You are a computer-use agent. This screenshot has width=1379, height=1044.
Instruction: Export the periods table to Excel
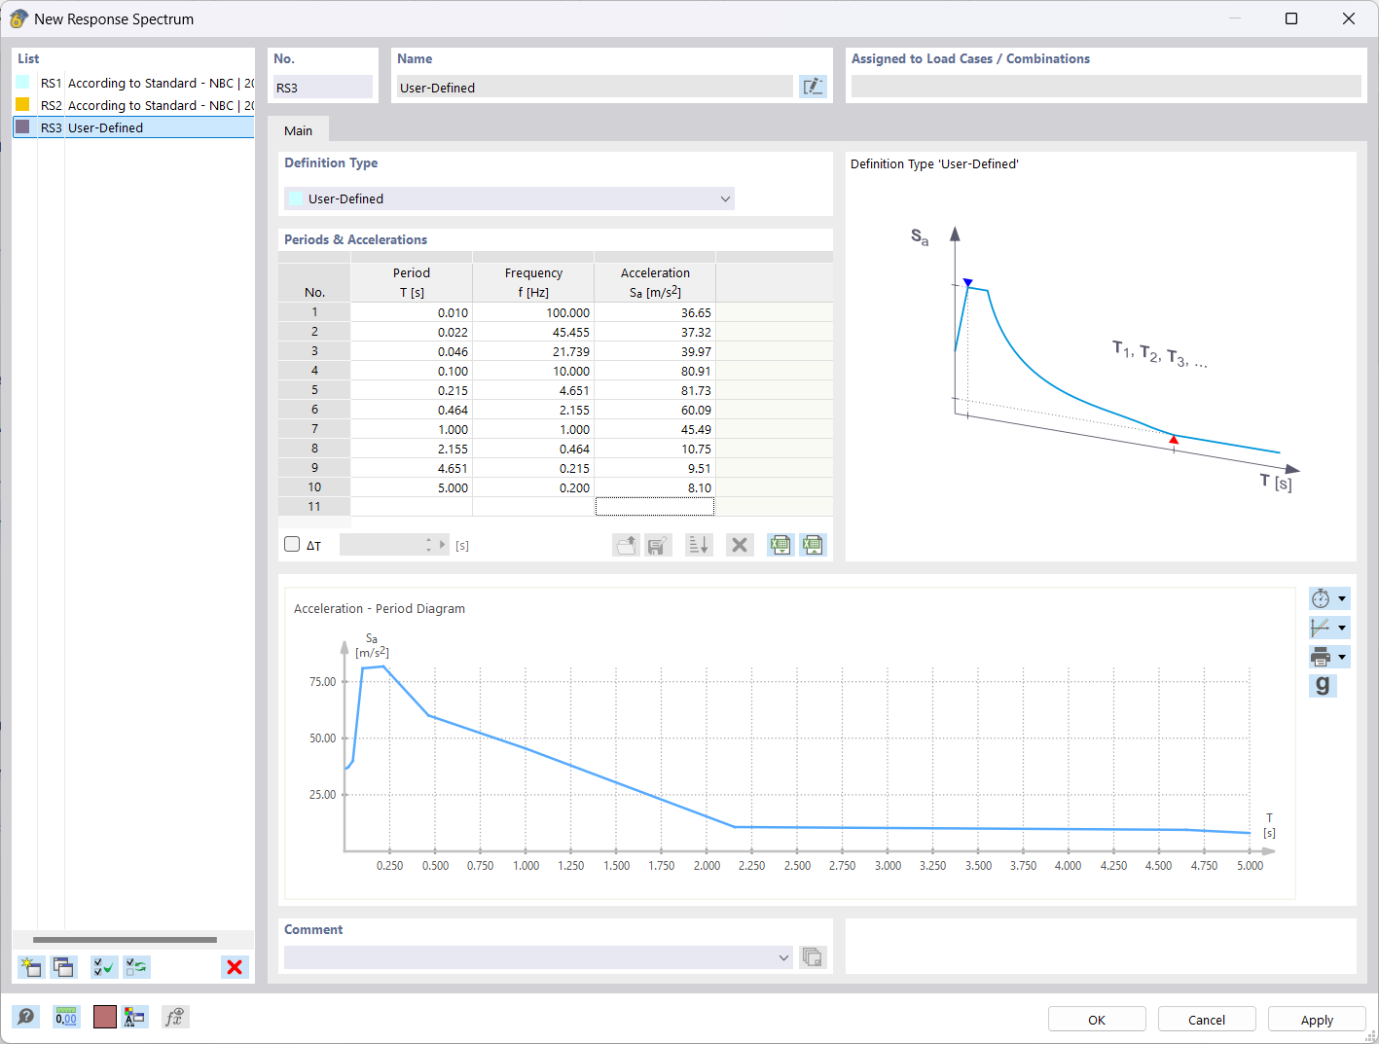813,545
